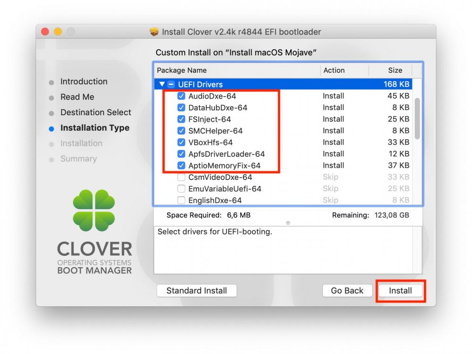Uncheck the AptioMemoryFix-64 driver
This screenshot has width=472, height=354.
(181, 166)
